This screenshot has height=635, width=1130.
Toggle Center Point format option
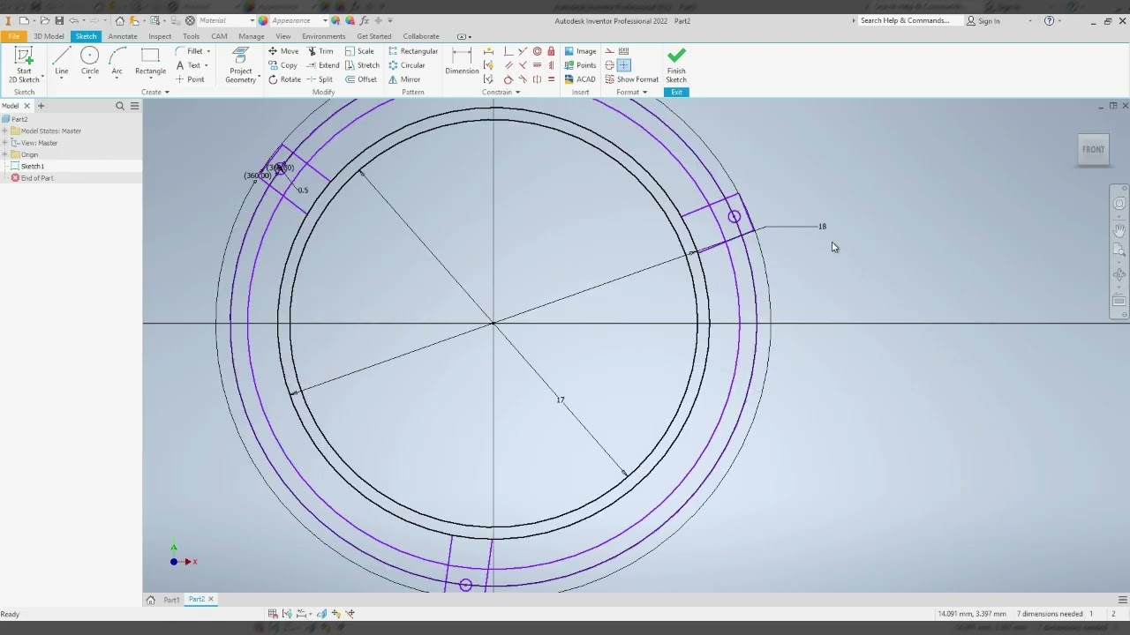coord(624,65)
